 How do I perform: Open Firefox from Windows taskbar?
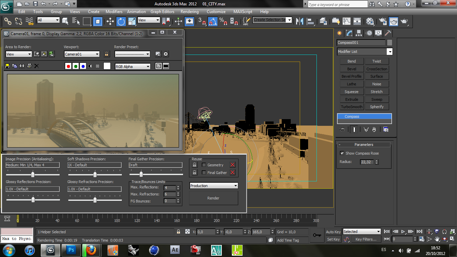coord(91,250)
